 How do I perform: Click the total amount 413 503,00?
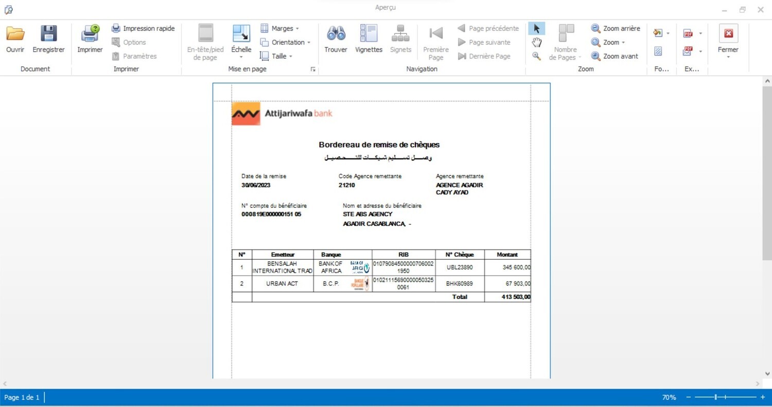pos(516,297)
